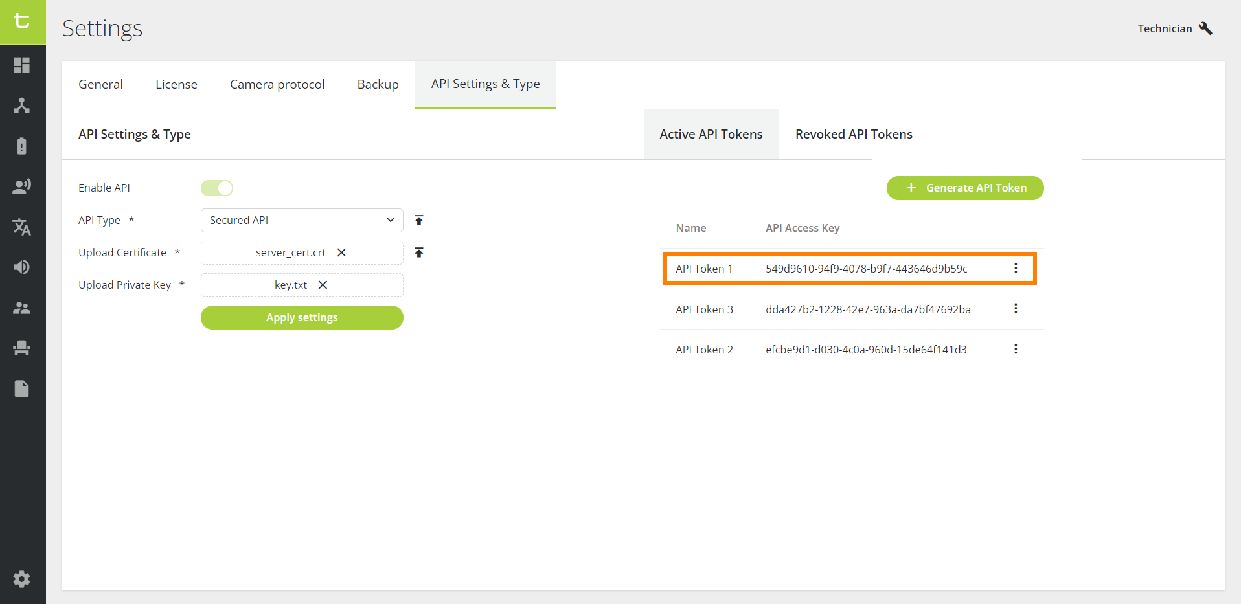
Task: Open the users management icon in the sidebar
Action: 22,308
